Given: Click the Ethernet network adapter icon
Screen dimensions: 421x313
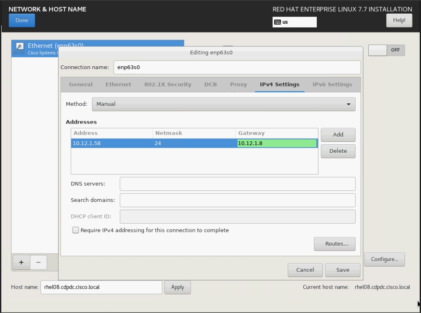Looking at the screenshot, I should point(19,49).
